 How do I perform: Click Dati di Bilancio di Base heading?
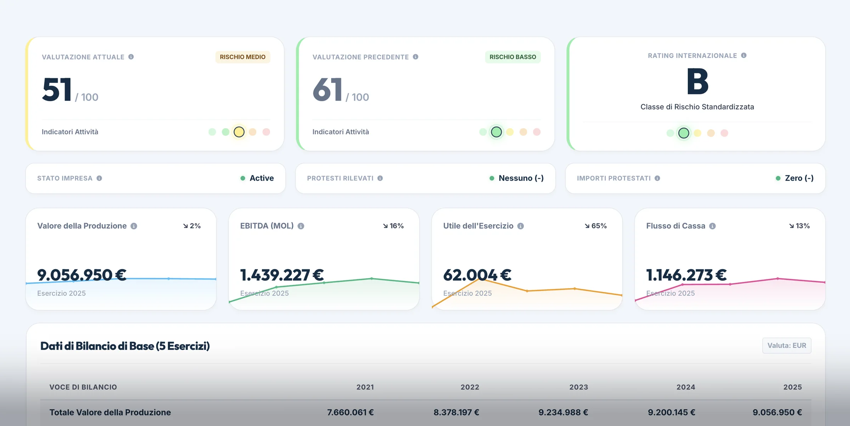(x=125, y=346)
